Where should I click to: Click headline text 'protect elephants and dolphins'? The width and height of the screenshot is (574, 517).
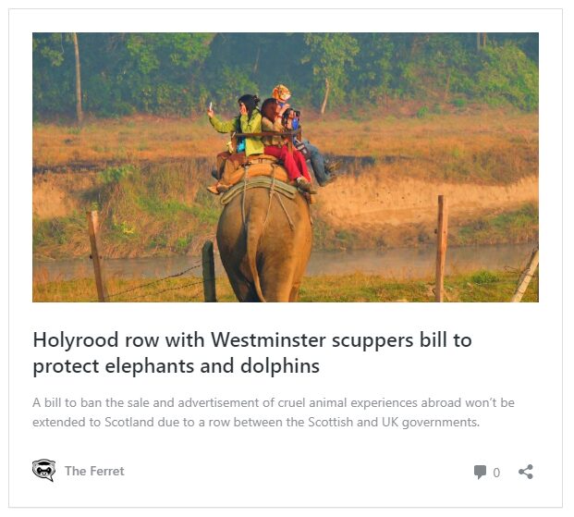[176, 366]
